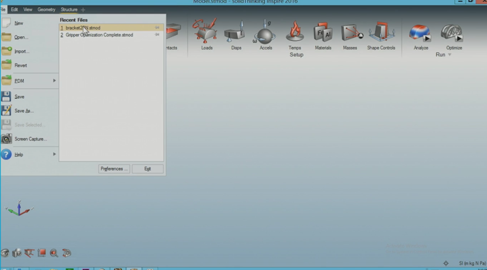The width and height of the screenshot is (487, 270).
Task: Choose Revert from the File menu
Action: (x=29, y=65)
